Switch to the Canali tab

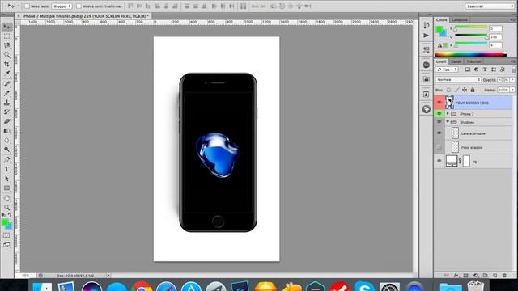[456, 61]
